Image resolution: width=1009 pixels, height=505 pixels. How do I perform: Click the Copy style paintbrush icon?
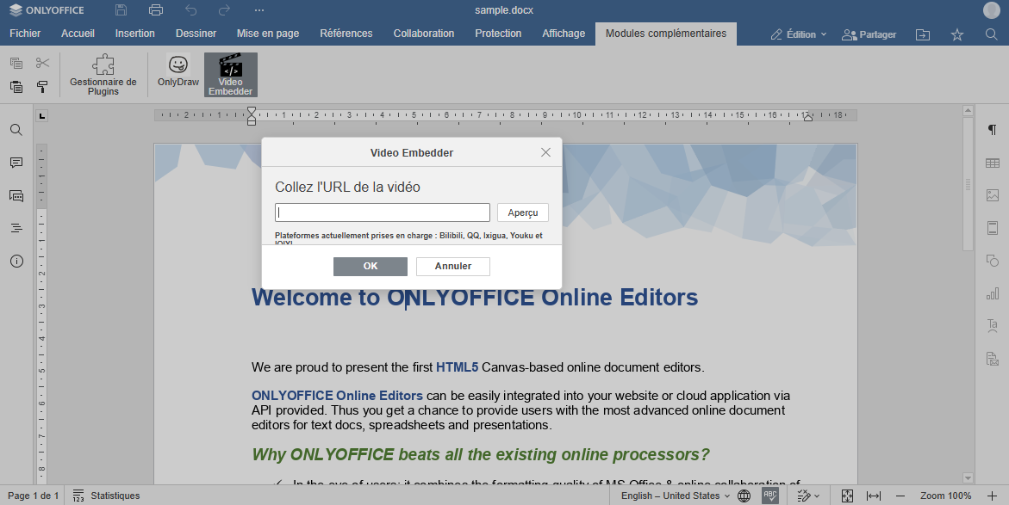tap(42, 87)
